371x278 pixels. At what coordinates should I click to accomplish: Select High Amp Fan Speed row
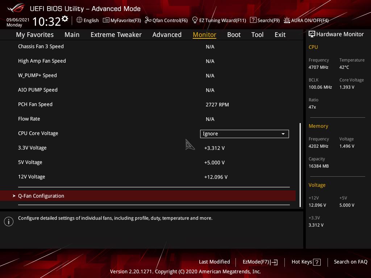(148, 61)
